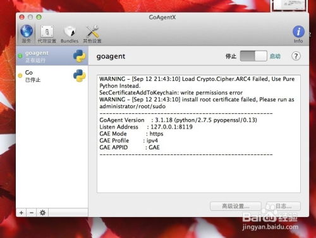This screenshot has width=316, height=238.
Task: Click the Python icon beside Go
Action: pyautogui.click(x=80, y=75)
